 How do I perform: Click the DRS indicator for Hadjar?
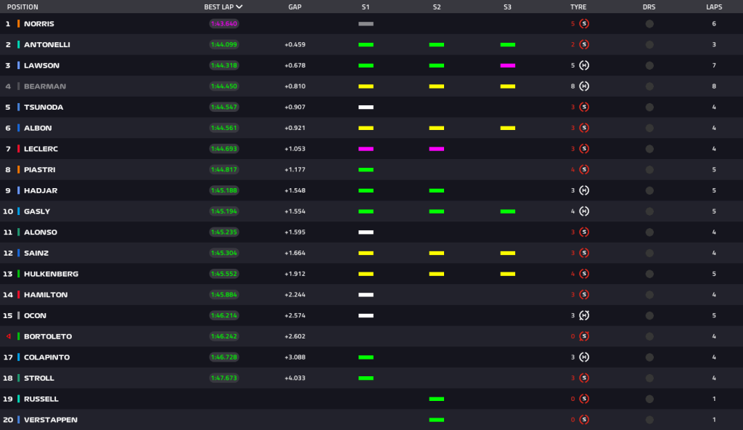649,190
